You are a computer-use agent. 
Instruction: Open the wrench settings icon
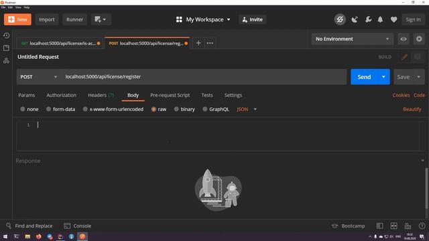[368, 19]
